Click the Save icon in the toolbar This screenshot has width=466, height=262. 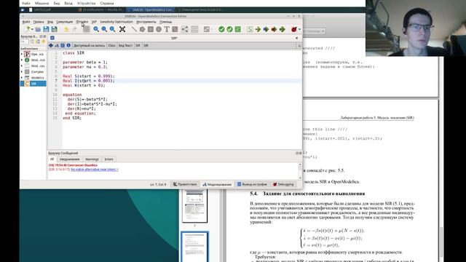[46, 29]
